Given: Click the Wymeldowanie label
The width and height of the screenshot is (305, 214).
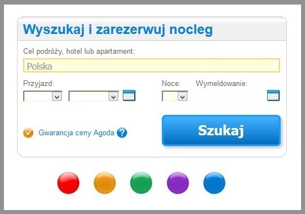Looking at the screenshot, I should 222,84.
